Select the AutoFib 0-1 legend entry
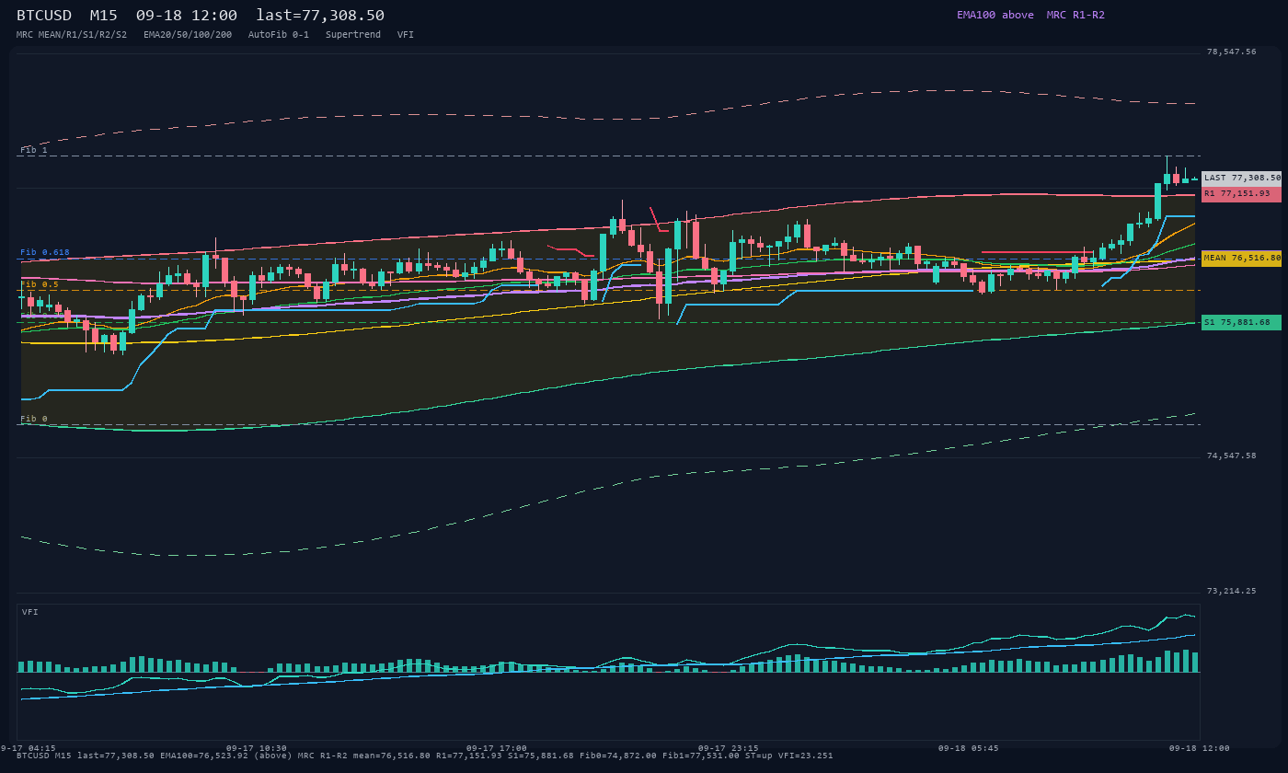 [279, 34]
